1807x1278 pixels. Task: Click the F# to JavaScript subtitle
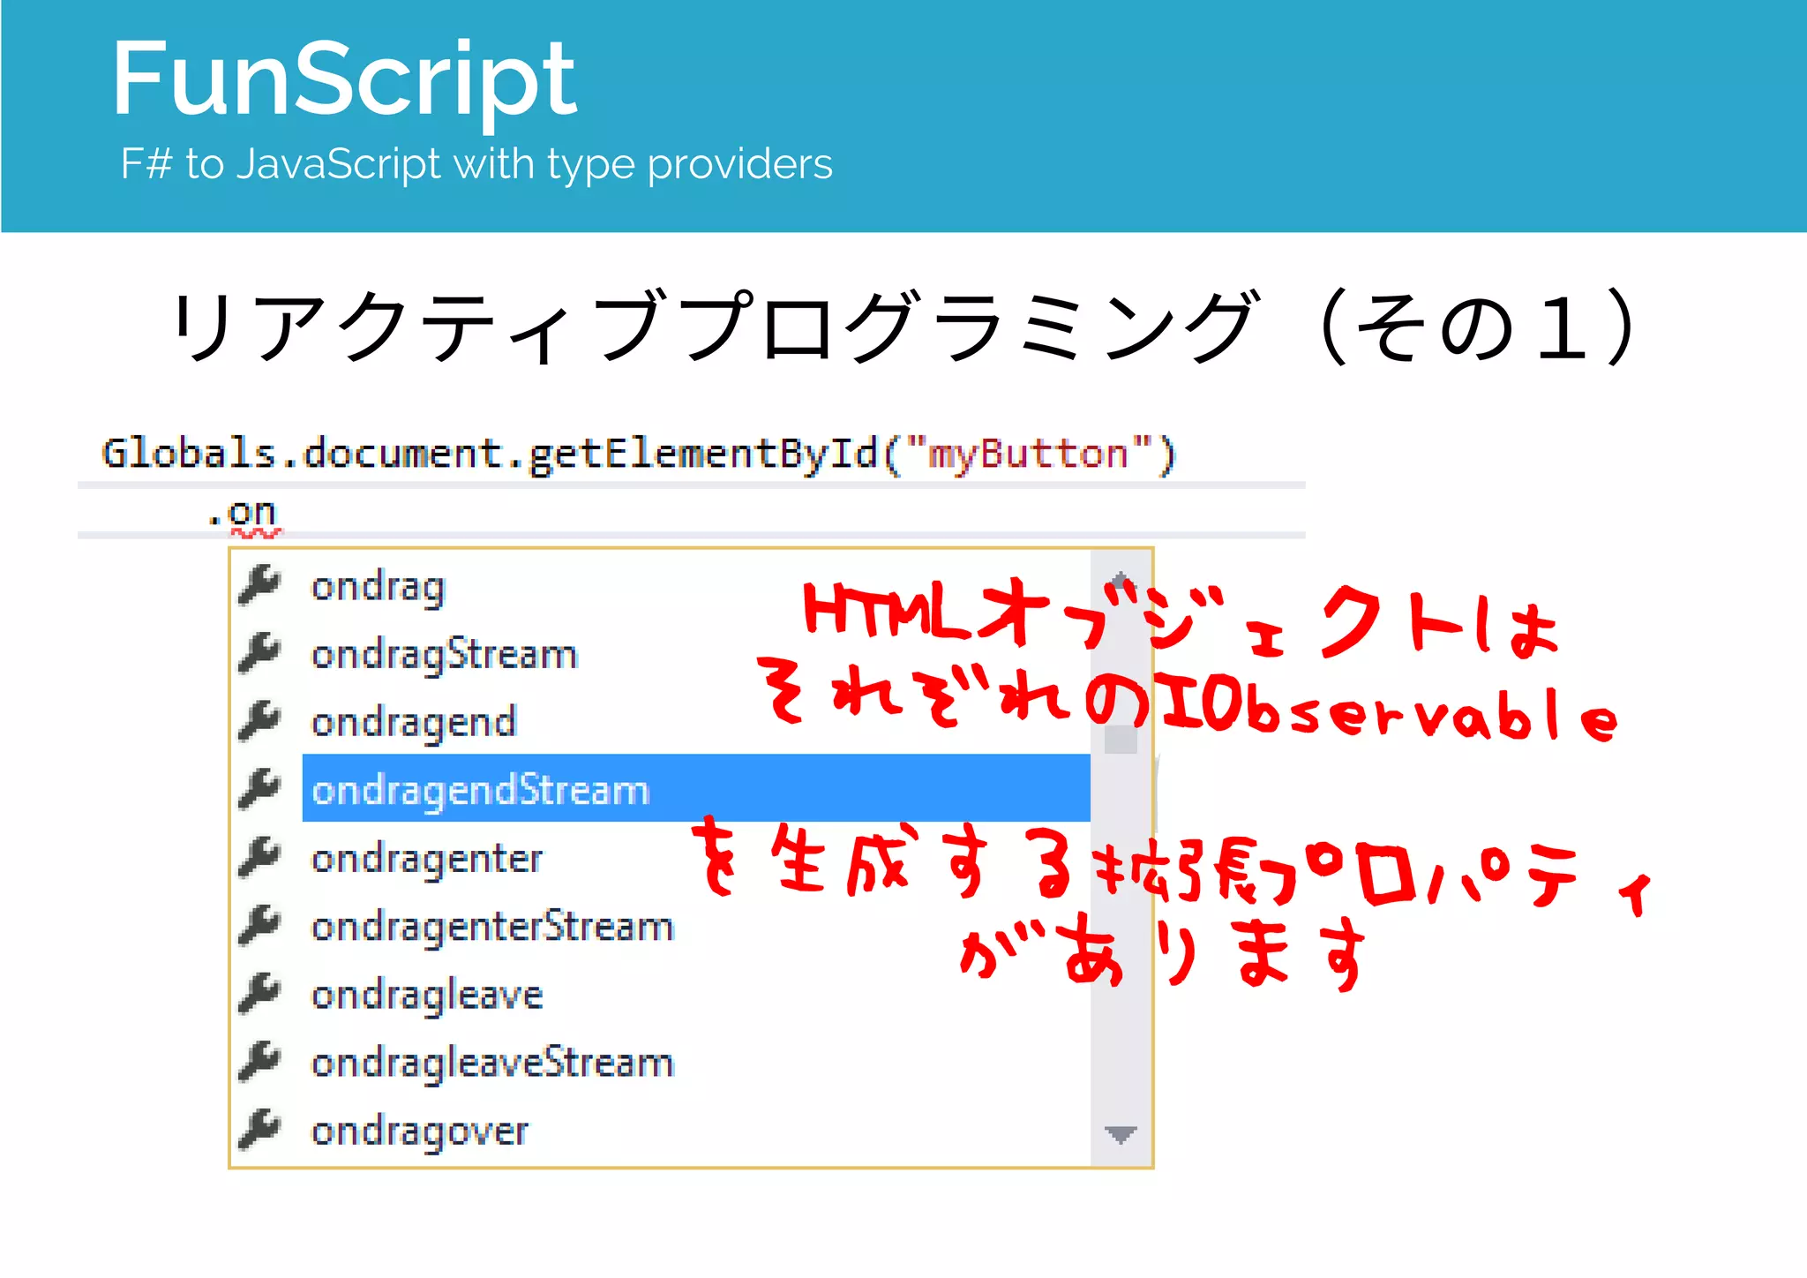476,164
